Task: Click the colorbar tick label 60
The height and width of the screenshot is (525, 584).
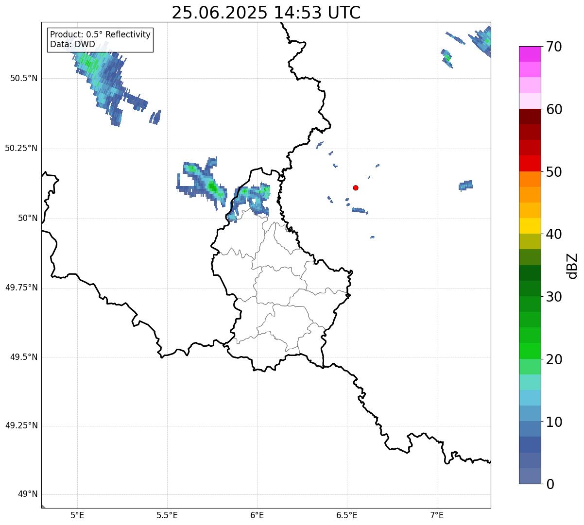Action: (554, 109)
